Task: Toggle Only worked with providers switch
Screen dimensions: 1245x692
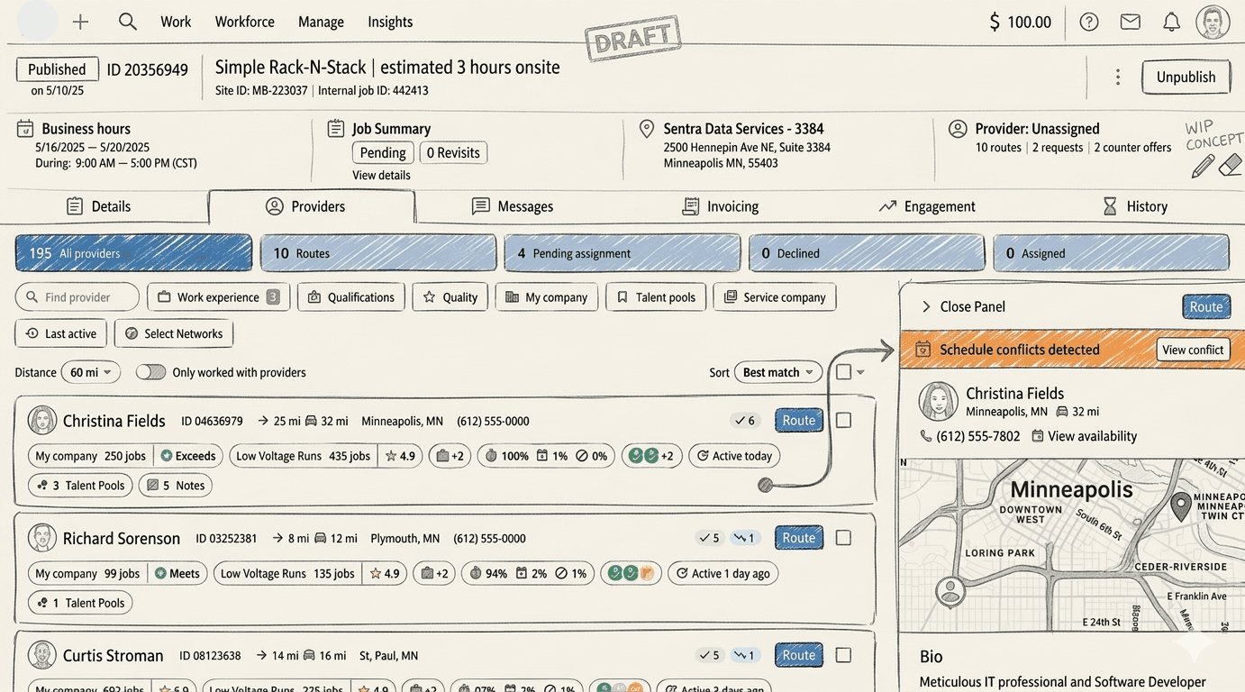Action: pyautogui.click(x=150, y=372)
